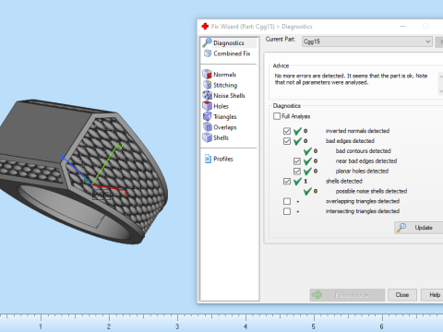Click green check beside possible noise shells
Viewport: 443px width, 332px height.
[x=307, y=192]
